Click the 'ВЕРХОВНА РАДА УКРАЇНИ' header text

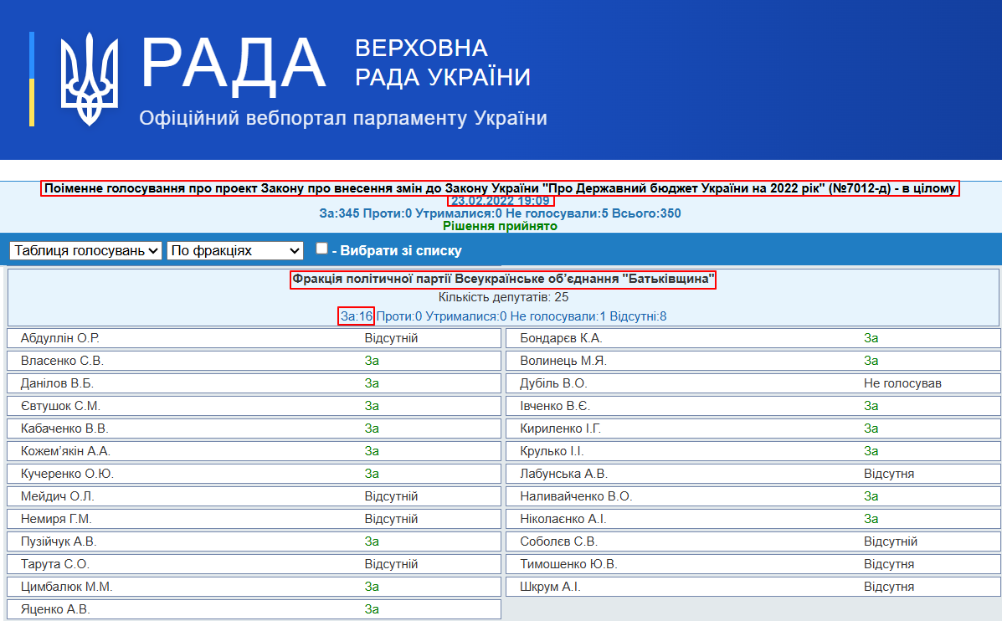point(443,63)
